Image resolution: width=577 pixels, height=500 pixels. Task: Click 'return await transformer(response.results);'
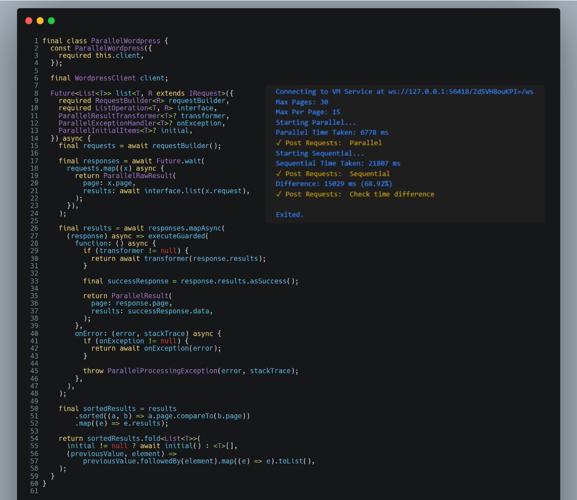pos(178,258)
